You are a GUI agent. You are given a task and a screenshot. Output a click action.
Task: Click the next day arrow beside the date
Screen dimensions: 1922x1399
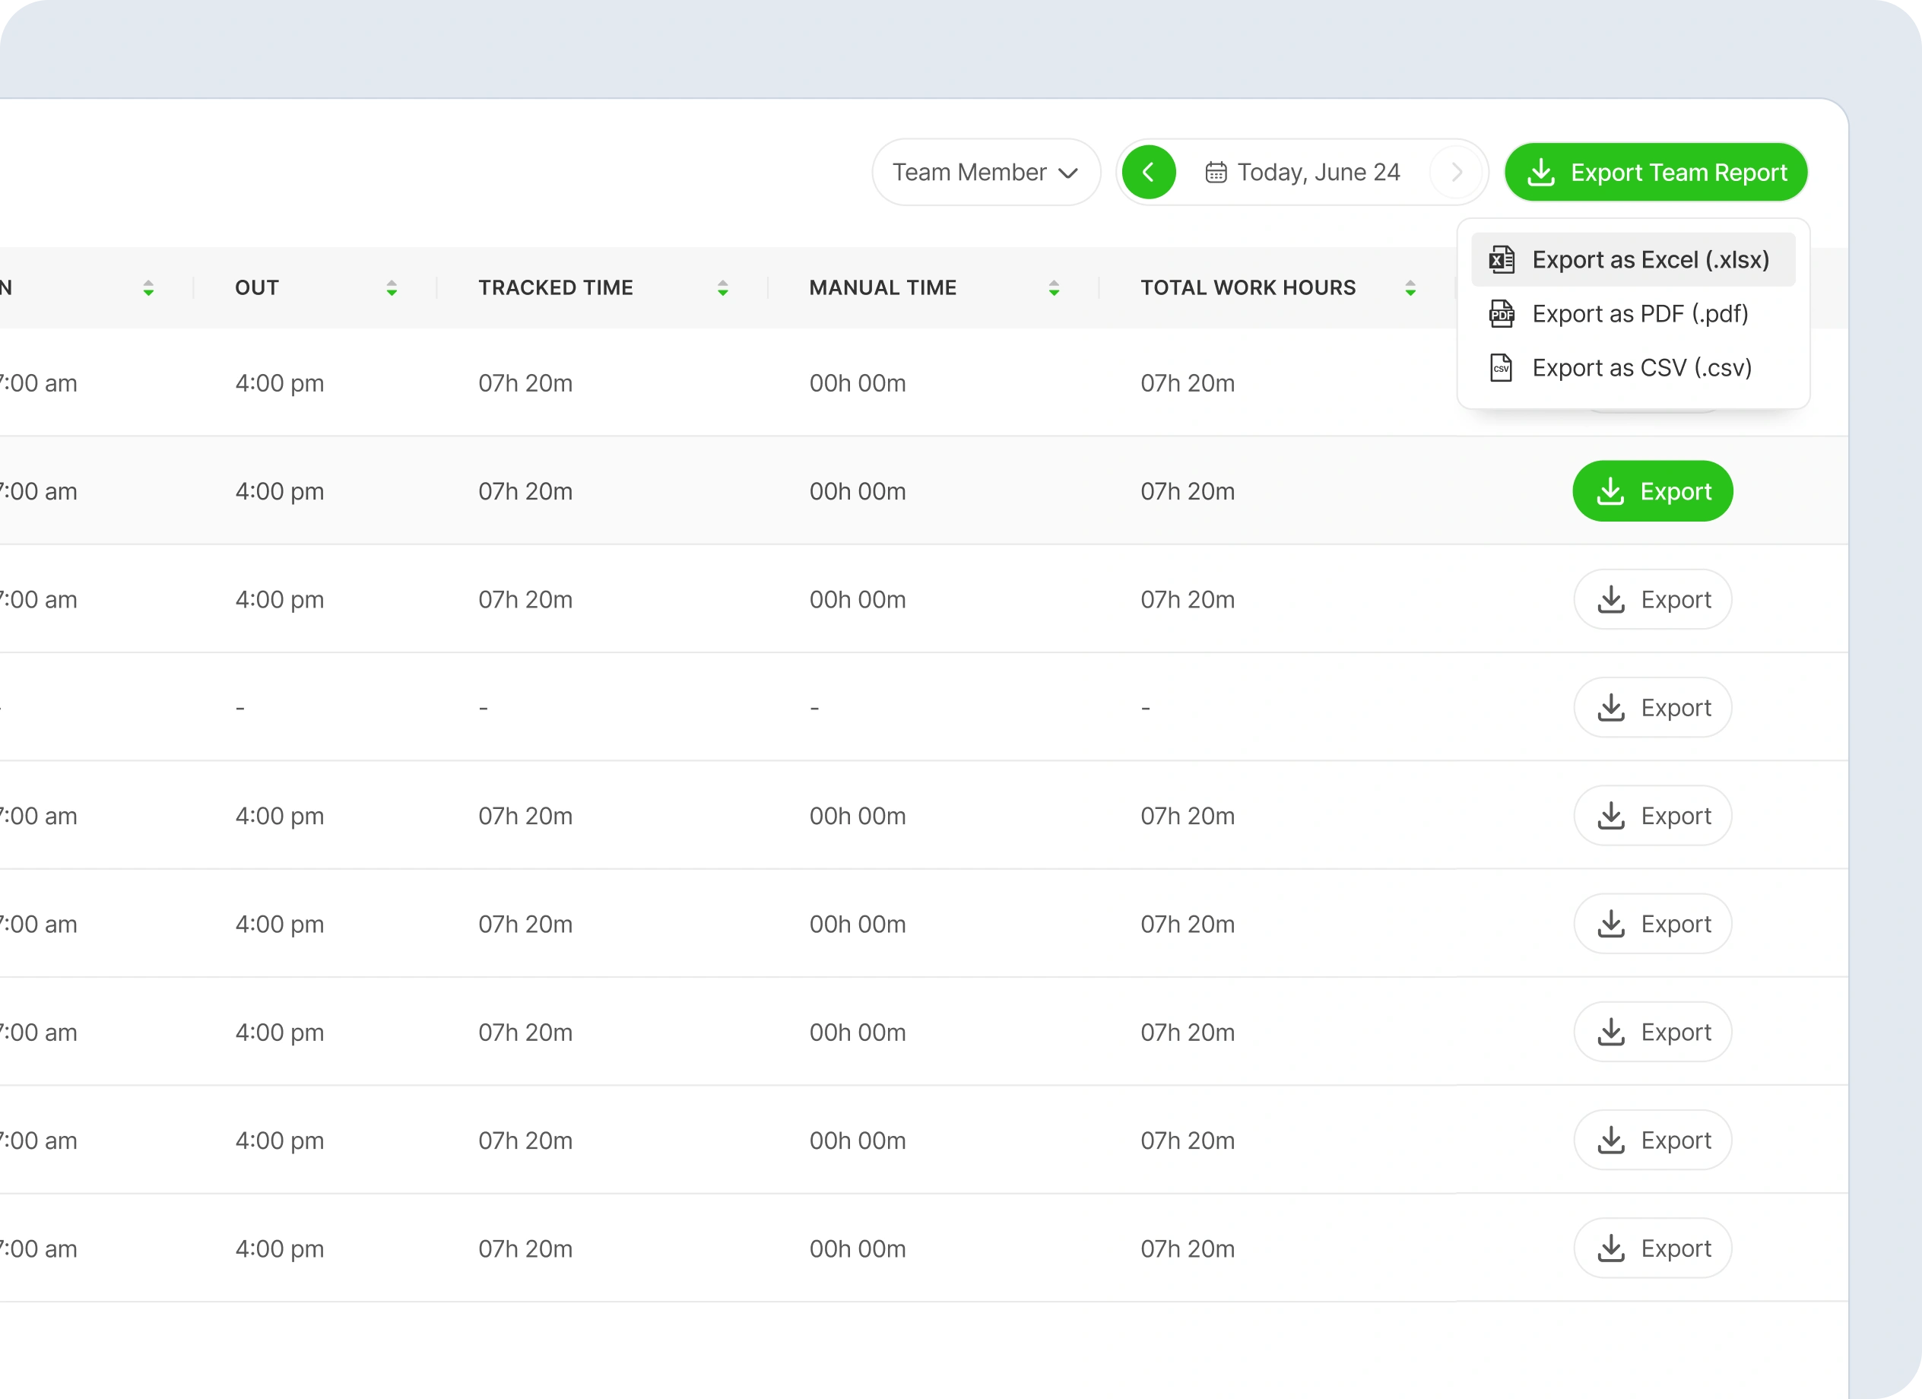[x=1456, y=172]
